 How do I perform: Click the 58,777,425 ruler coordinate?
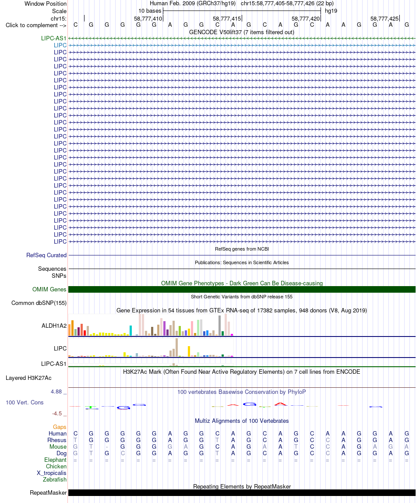(384, 18)
